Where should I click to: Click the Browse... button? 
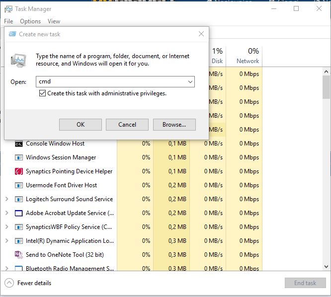click(x=174, y=125)
